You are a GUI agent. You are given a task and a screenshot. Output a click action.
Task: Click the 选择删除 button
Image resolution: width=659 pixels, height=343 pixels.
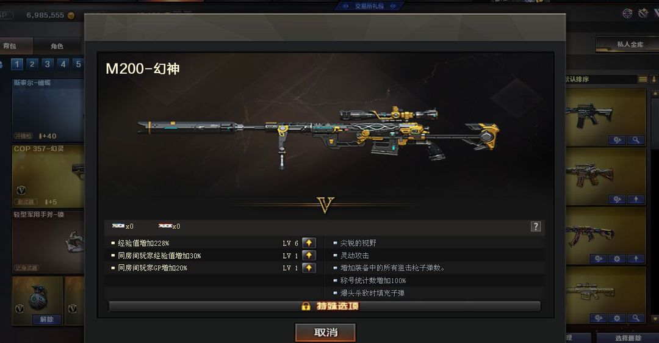pyautogui.click(x=628, y=338)
